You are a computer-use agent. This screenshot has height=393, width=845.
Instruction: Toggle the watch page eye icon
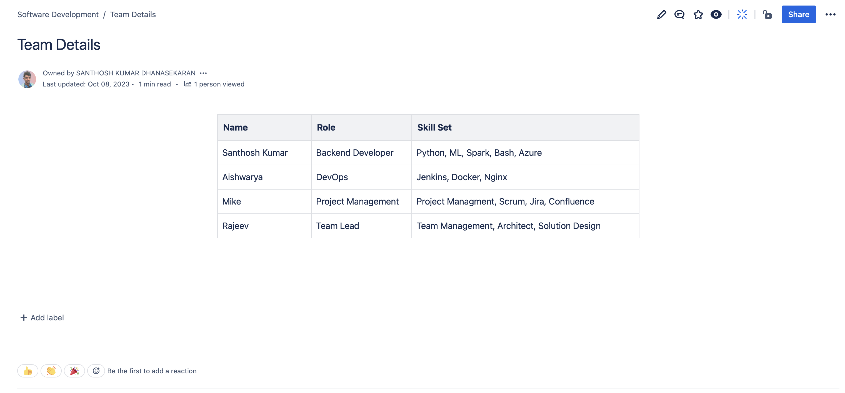pos(716,14)
